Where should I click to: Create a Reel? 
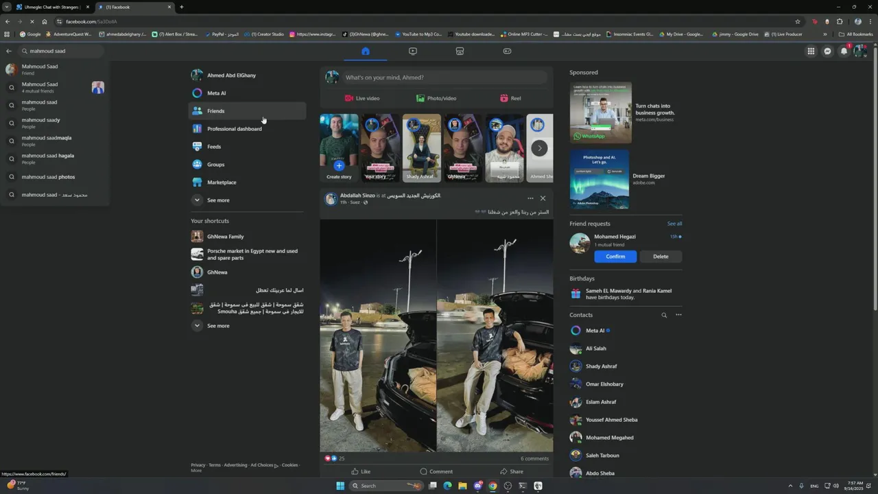pyautogui.click(x=510, y=98)
